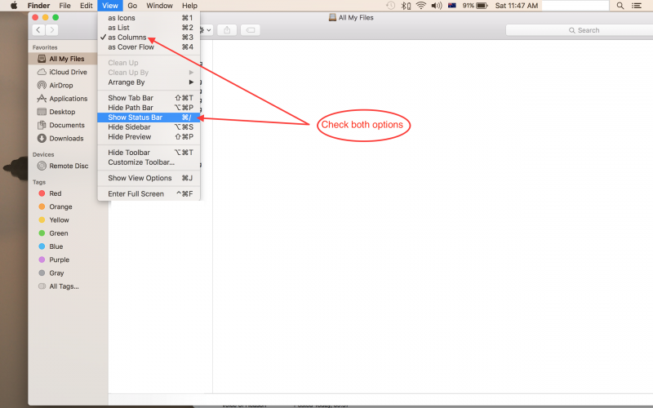The width and height of the screenshot is (653, 408).
Task: Click the iCloud Drive cloud icon
Action: click(42, 72)
